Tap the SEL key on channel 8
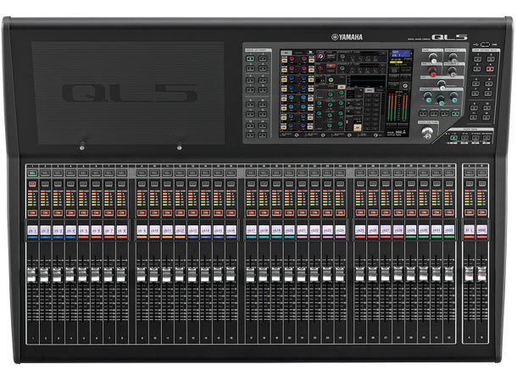Viewport: 517px width, 381px height. [x=122, y=173]
